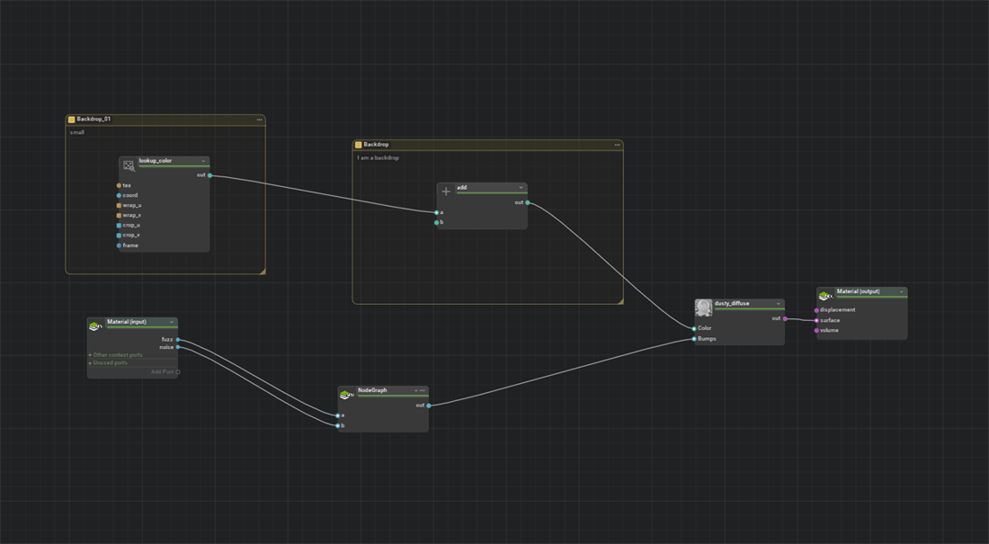Expand Other context ports section

coord(115,354)
